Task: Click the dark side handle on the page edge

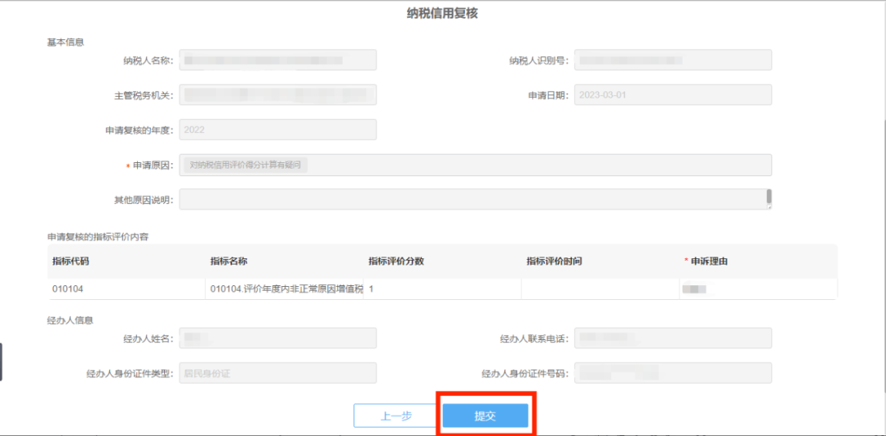Action: pyautogui.click(x=1, y=361)
